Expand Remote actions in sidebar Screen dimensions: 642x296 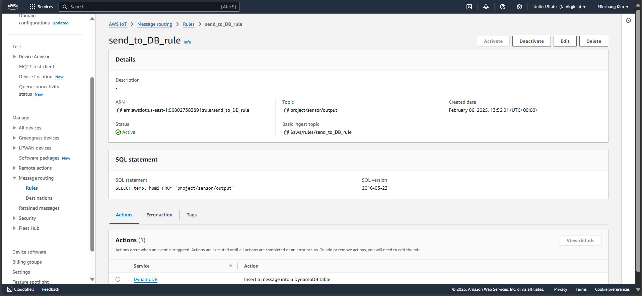pyautogui.click(x=14, y=168)
